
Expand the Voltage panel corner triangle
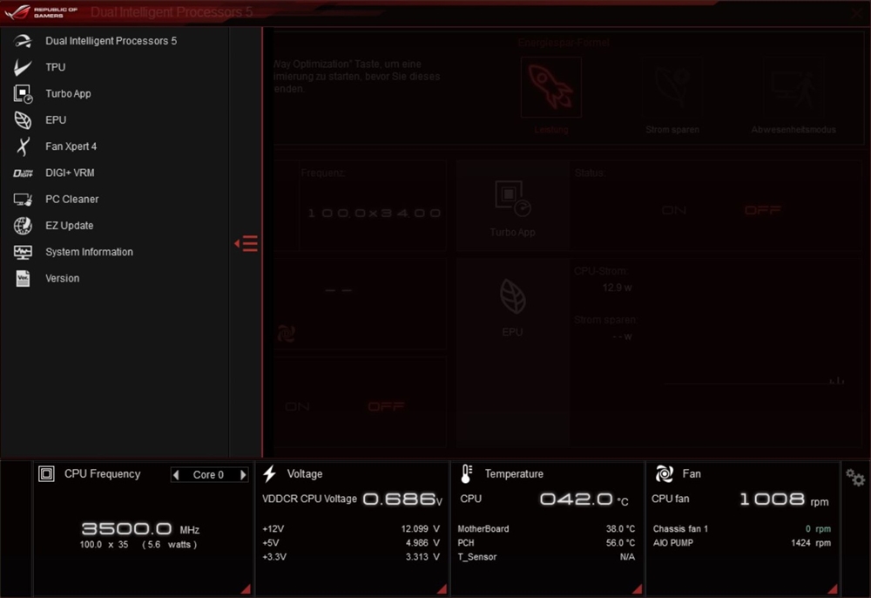point(442,589)
